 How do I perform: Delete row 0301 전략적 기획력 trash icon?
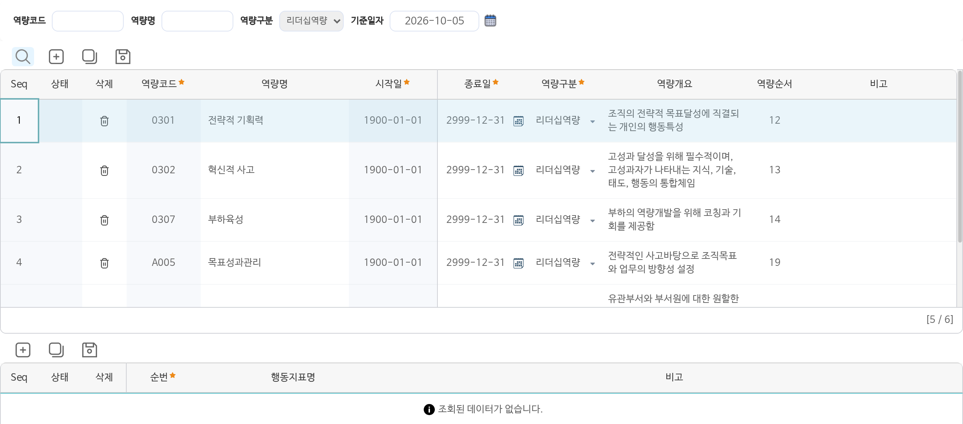point(104,121)
